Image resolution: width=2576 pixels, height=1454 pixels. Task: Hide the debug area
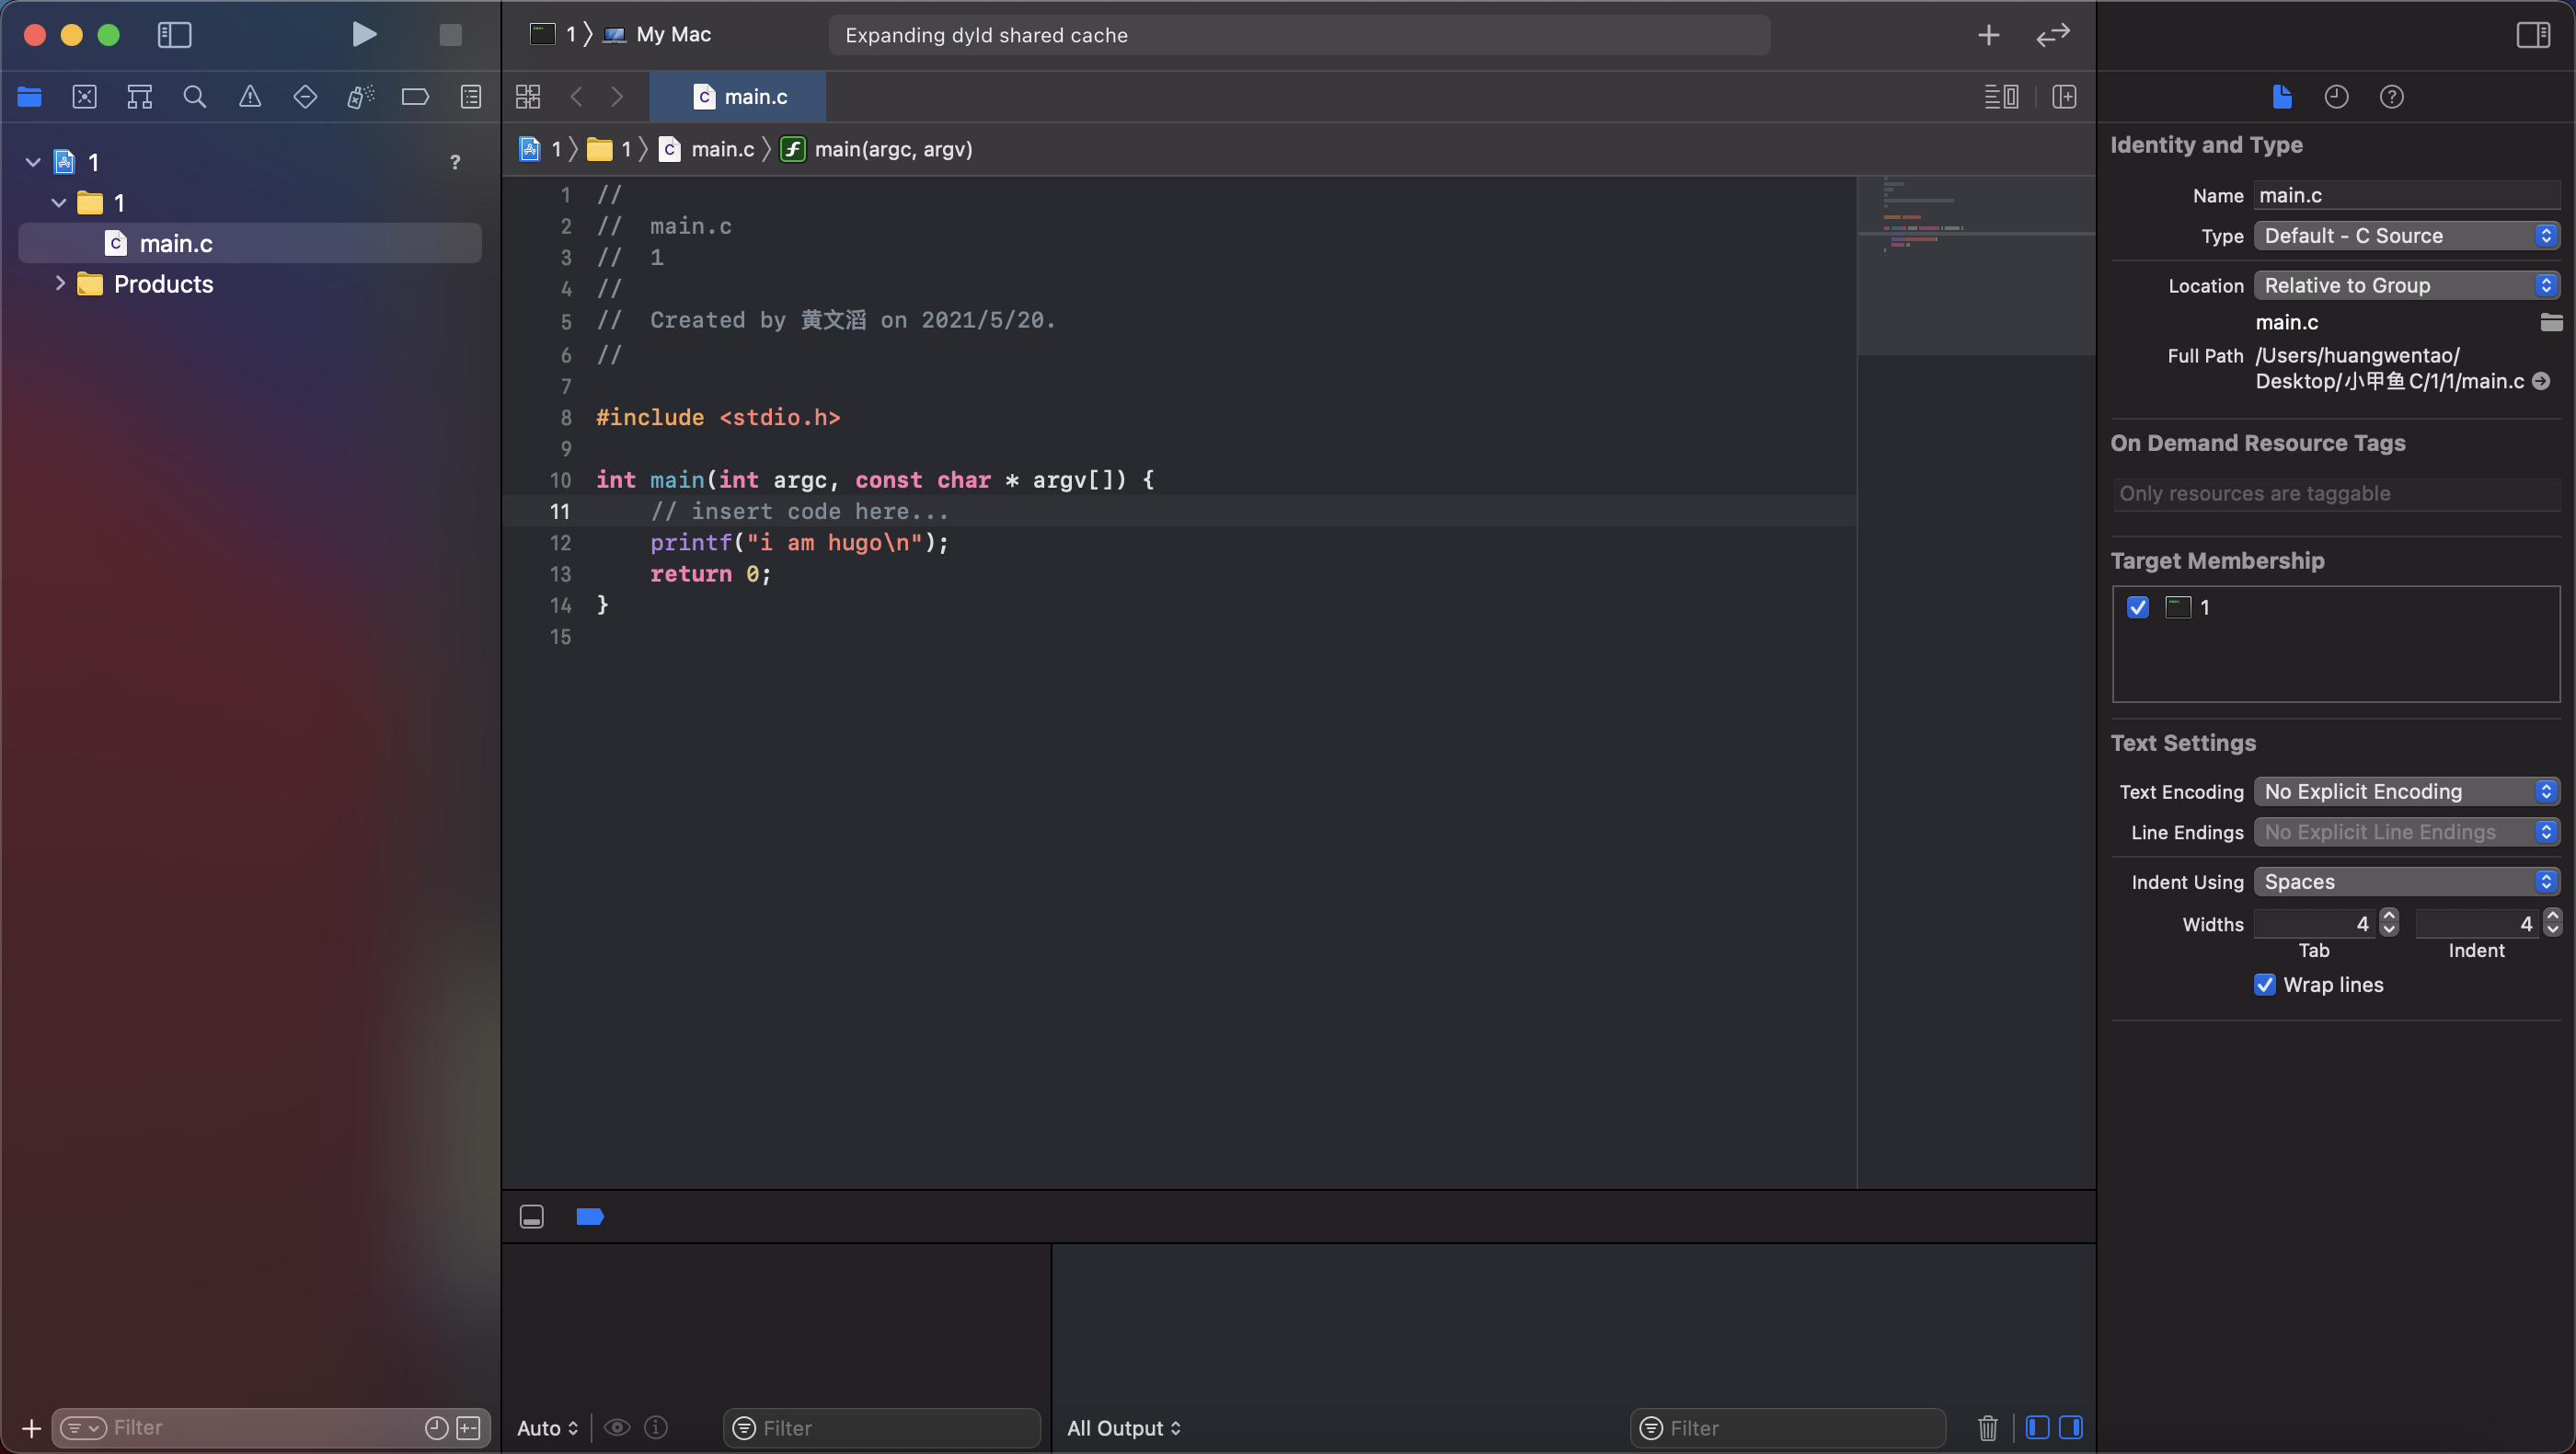tap(531, 1217)
